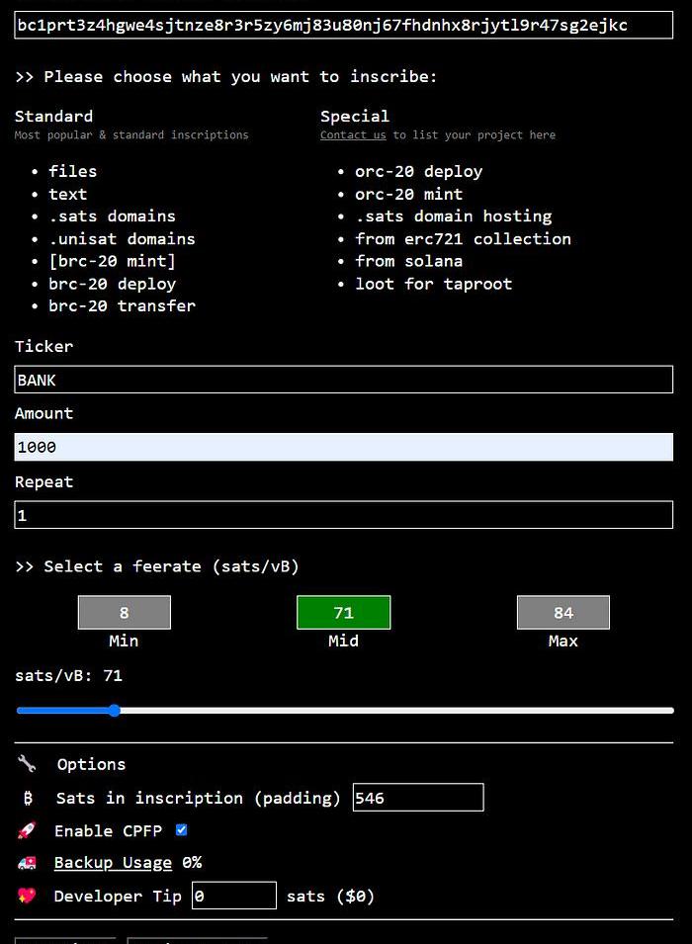Open the Backup Usage link
Viewport: 692px width, 944px height.
pos(113,863)
